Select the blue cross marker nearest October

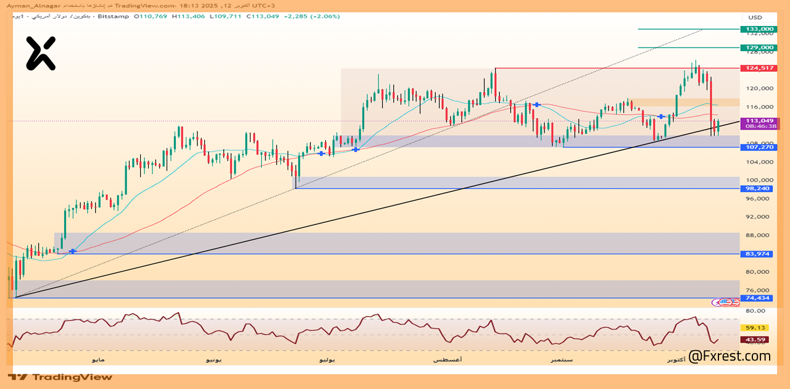tap(661, 116)
